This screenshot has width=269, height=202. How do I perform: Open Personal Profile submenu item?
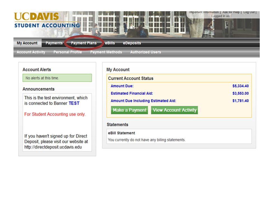pos(68,52)
